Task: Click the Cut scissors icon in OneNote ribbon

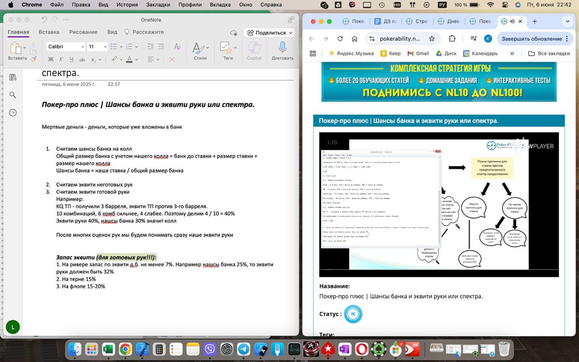Action: pos(33,45)
